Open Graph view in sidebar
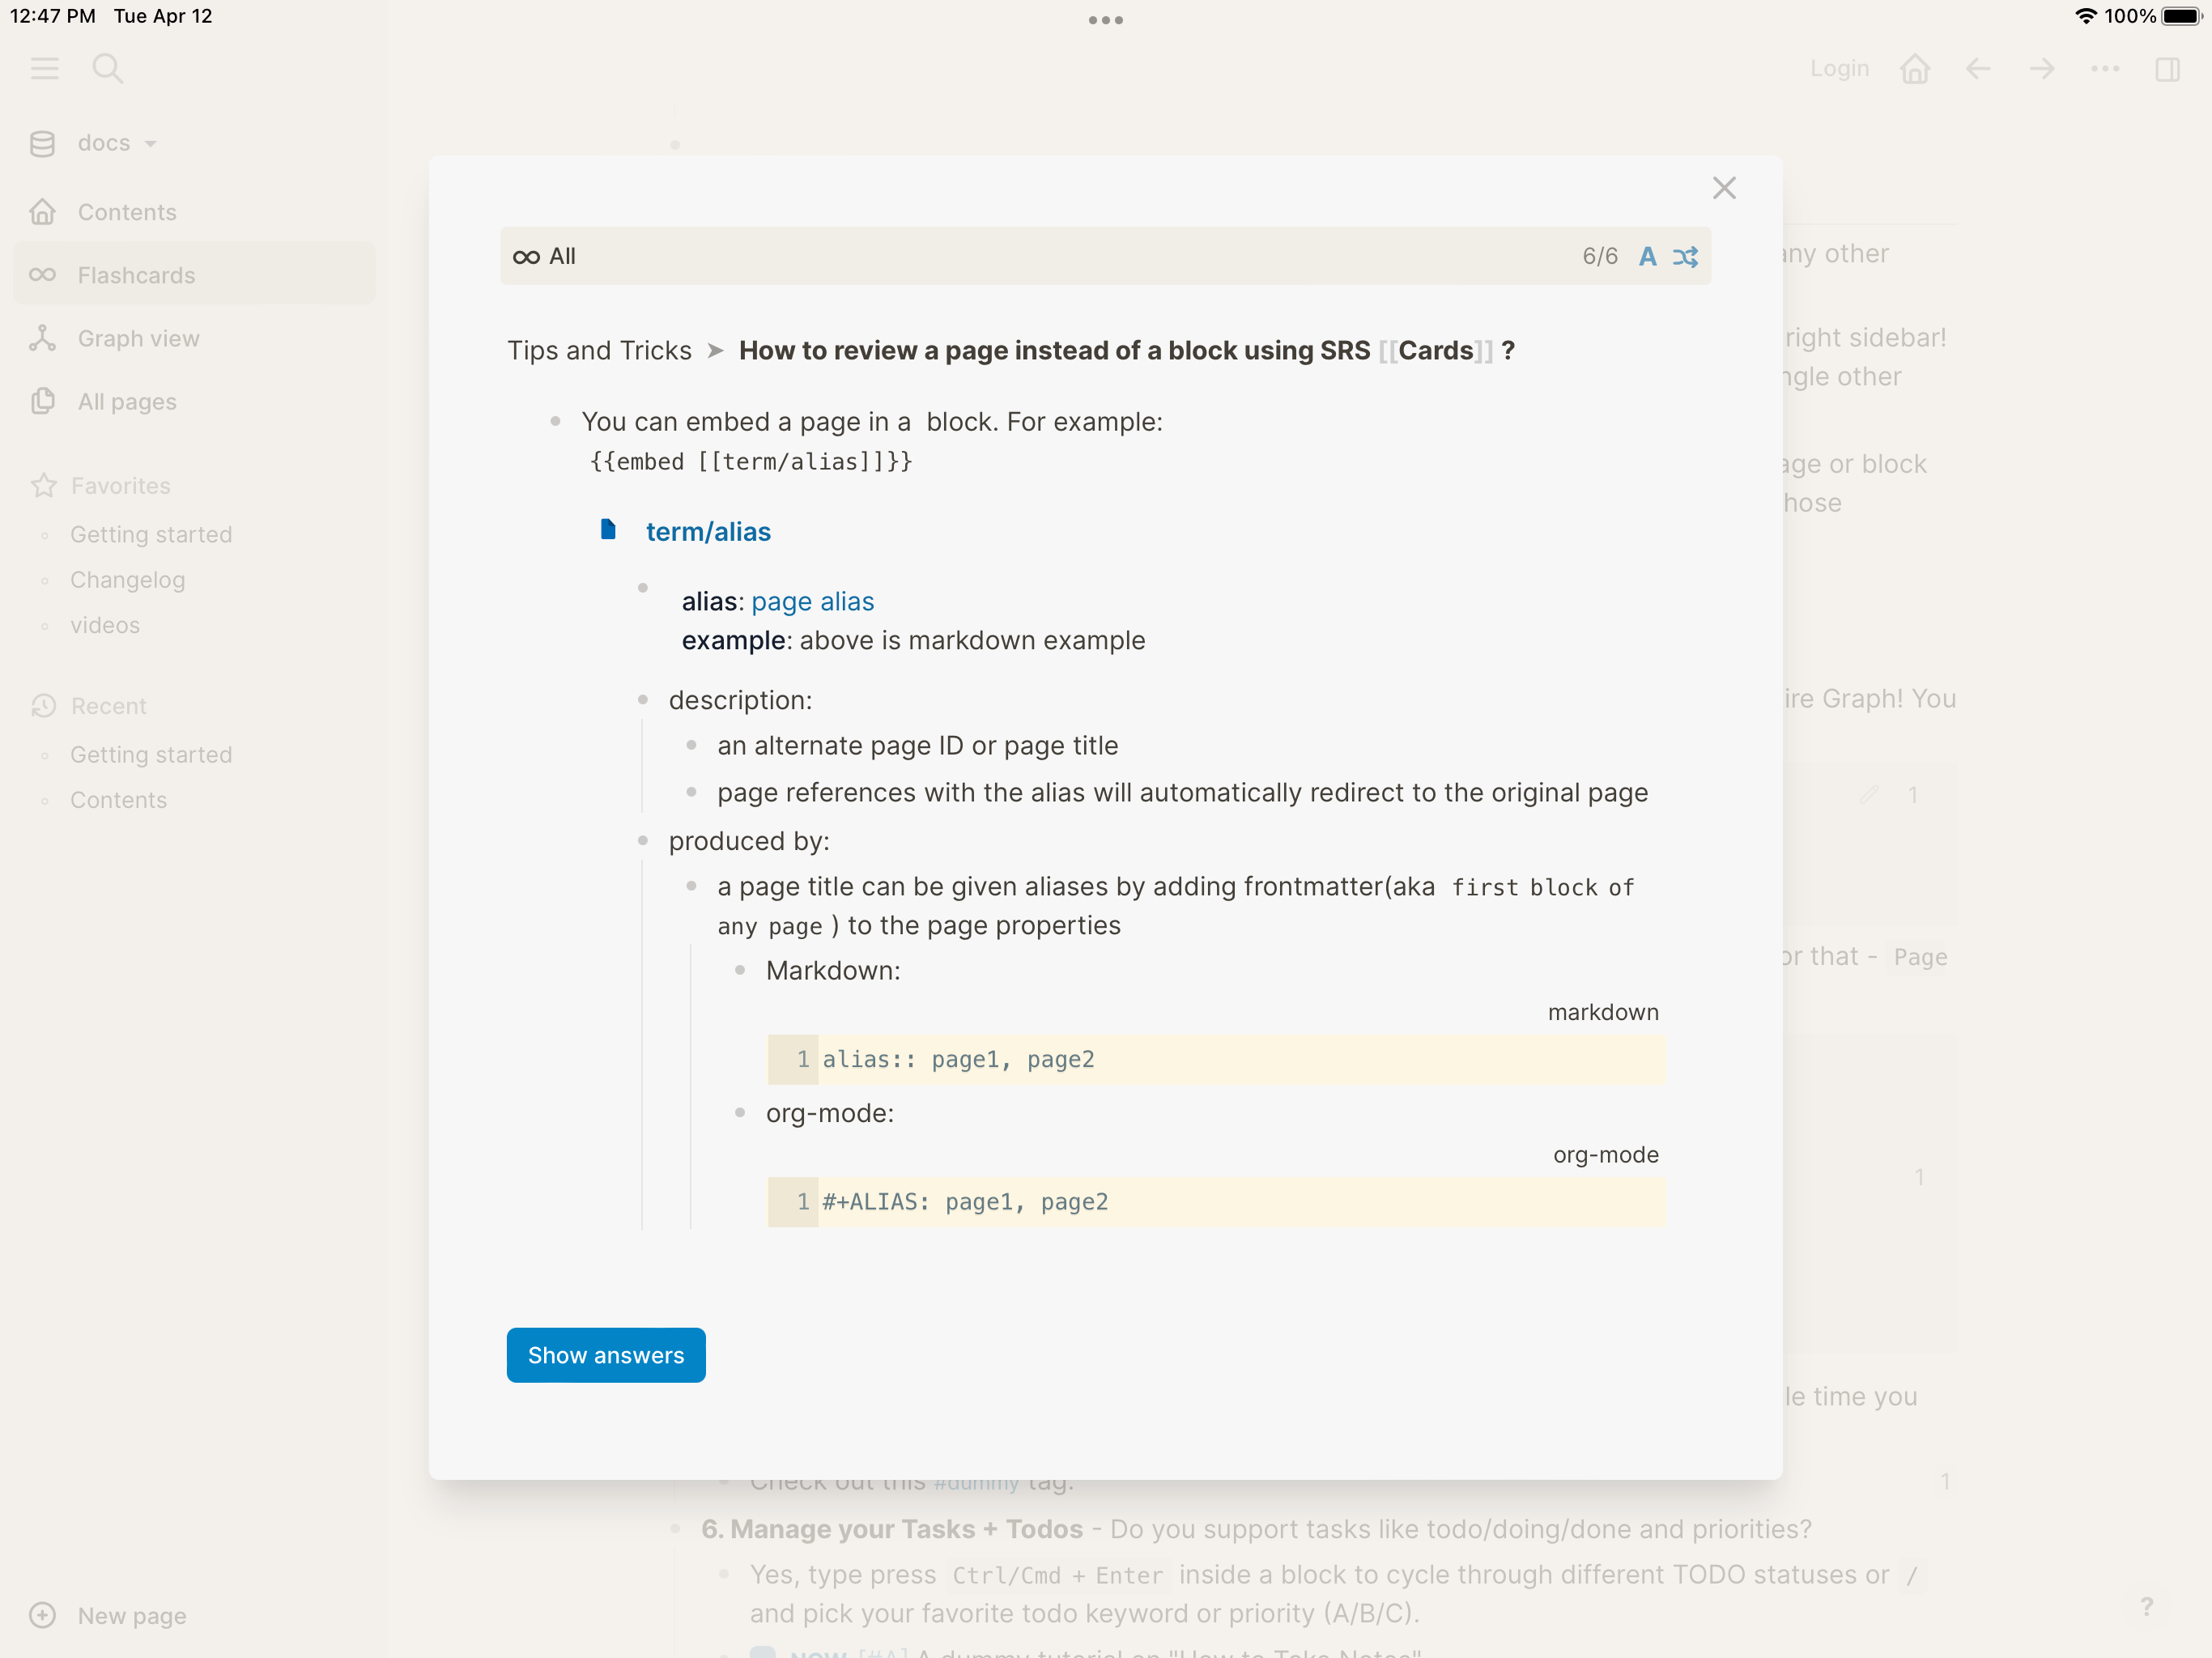The width and height of the screenshot is (2212, 1658). point(138,338)
